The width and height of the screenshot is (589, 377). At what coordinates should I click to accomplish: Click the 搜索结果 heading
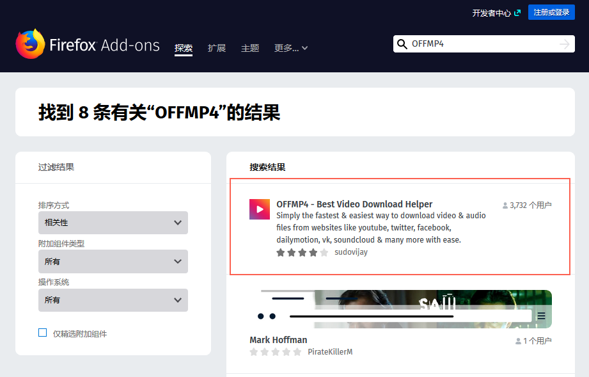tap(267, 167)
